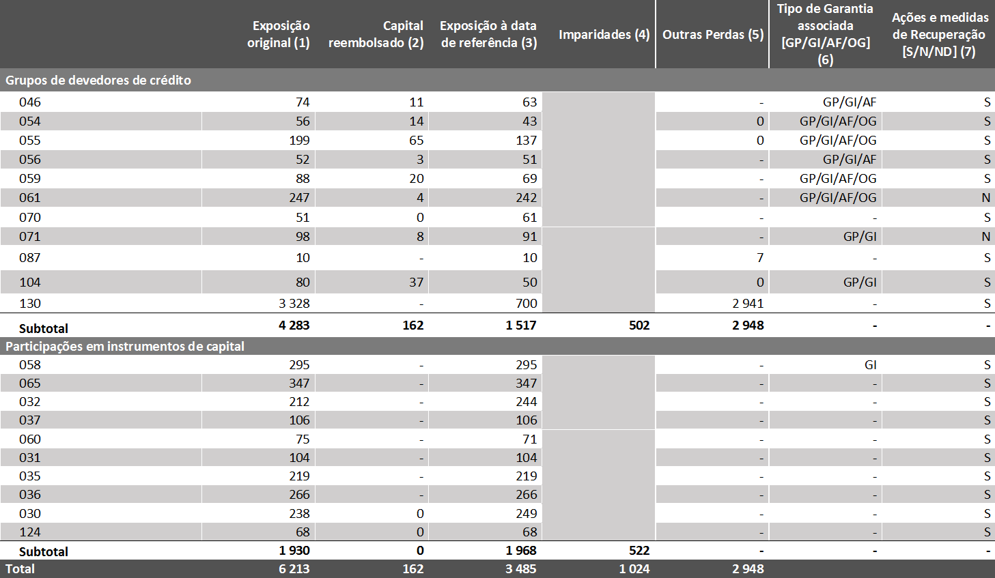Select subtotal reference exposure 1 517
Image resolution: width=995 pixels, height=578 pixels.
point(521,325)
